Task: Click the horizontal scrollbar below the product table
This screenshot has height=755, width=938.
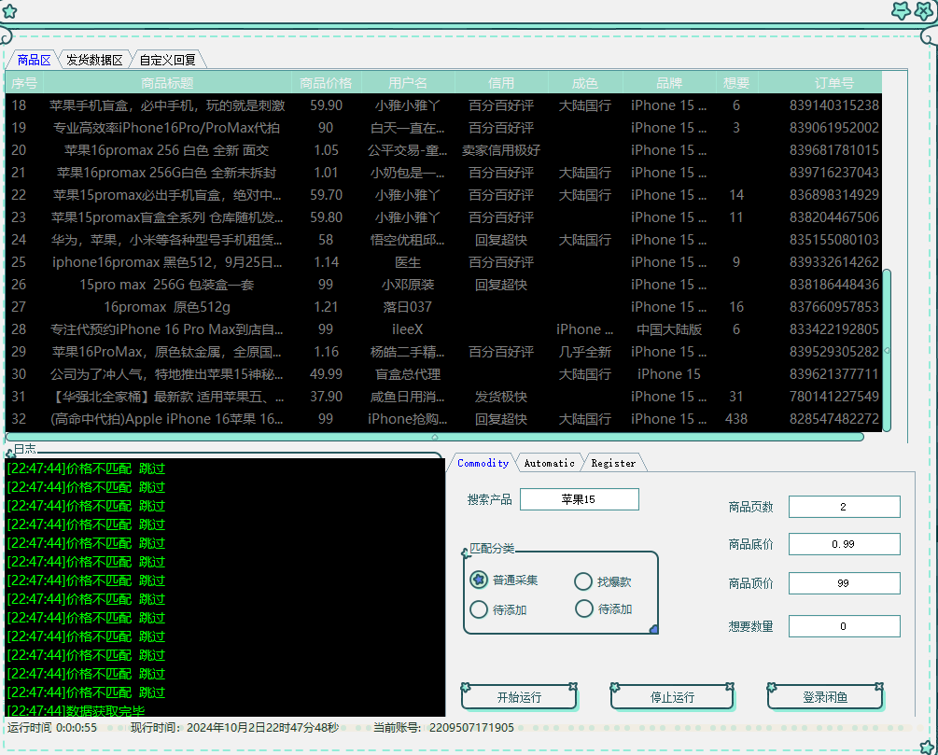Action: [434, 437]
